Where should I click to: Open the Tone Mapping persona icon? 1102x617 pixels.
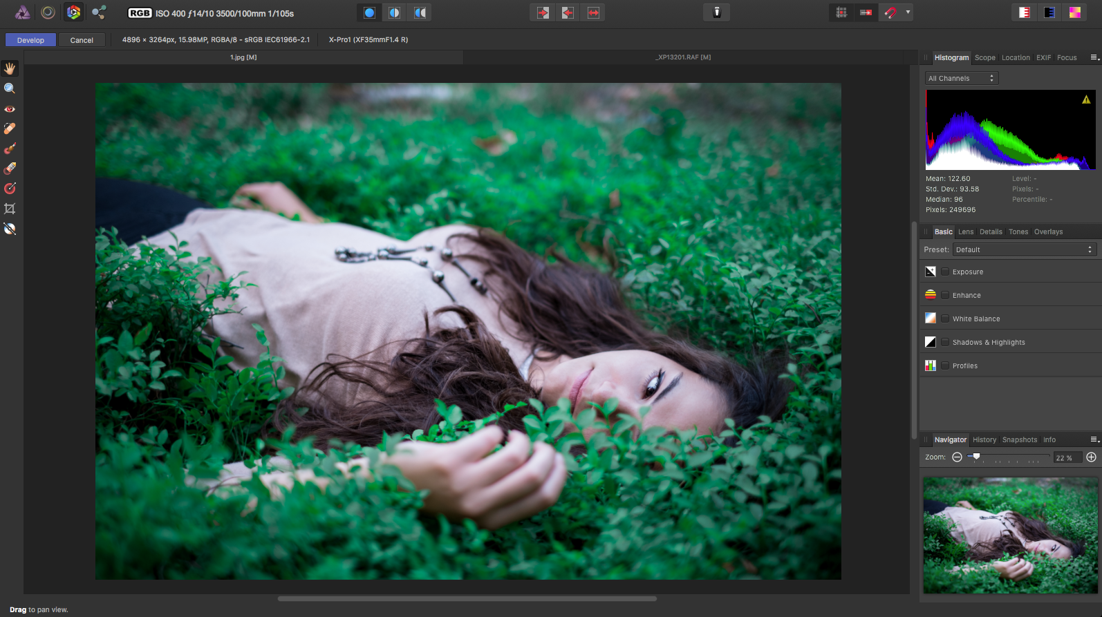pos(48,12)
